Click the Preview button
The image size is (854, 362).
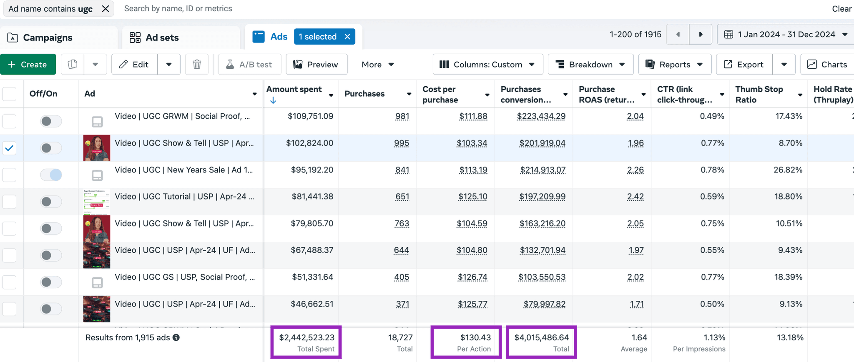316,64
